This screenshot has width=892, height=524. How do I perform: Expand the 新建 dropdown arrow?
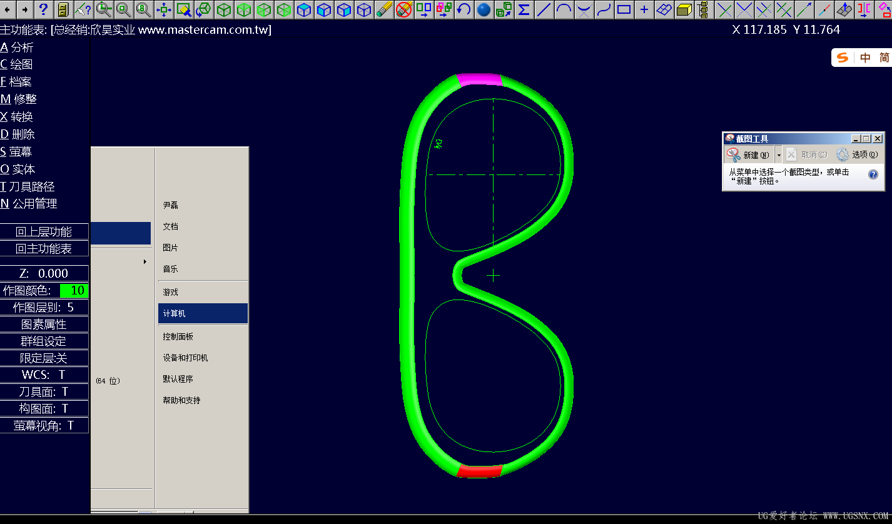coord(779,154)
